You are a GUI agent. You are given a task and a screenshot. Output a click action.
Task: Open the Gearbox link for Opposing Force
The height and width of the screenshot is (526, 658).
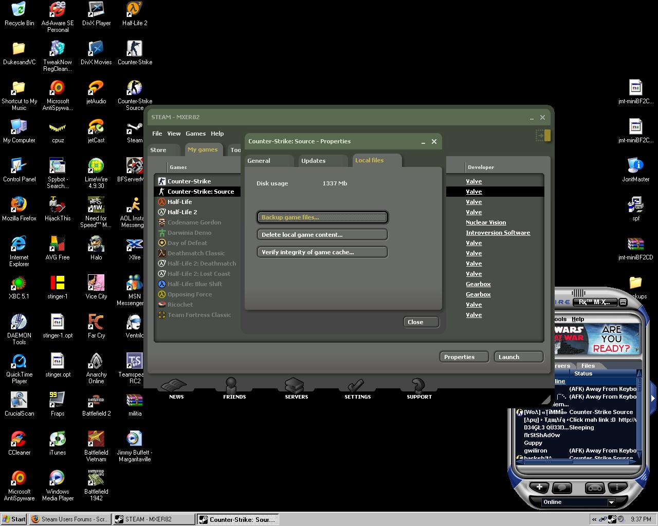(478, 294)
